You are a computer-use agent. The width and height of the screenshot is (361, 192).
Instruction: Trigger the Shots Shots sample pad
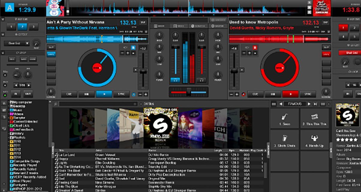point(284,140)
